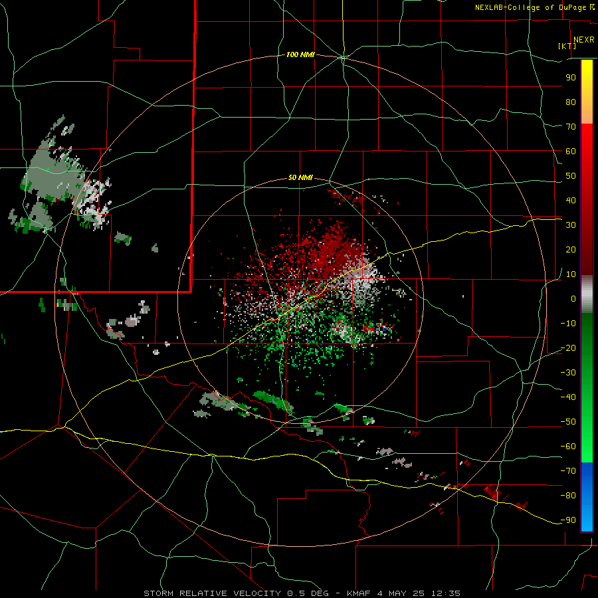This screenshot has width=598, height=598.
Task: Click the 20 value on velocity scale
Action: 571,250
